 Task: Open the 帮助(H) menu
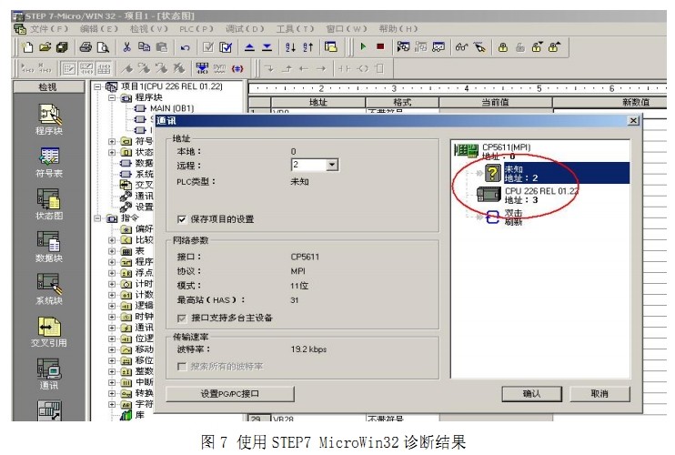(x=398, y=29)
